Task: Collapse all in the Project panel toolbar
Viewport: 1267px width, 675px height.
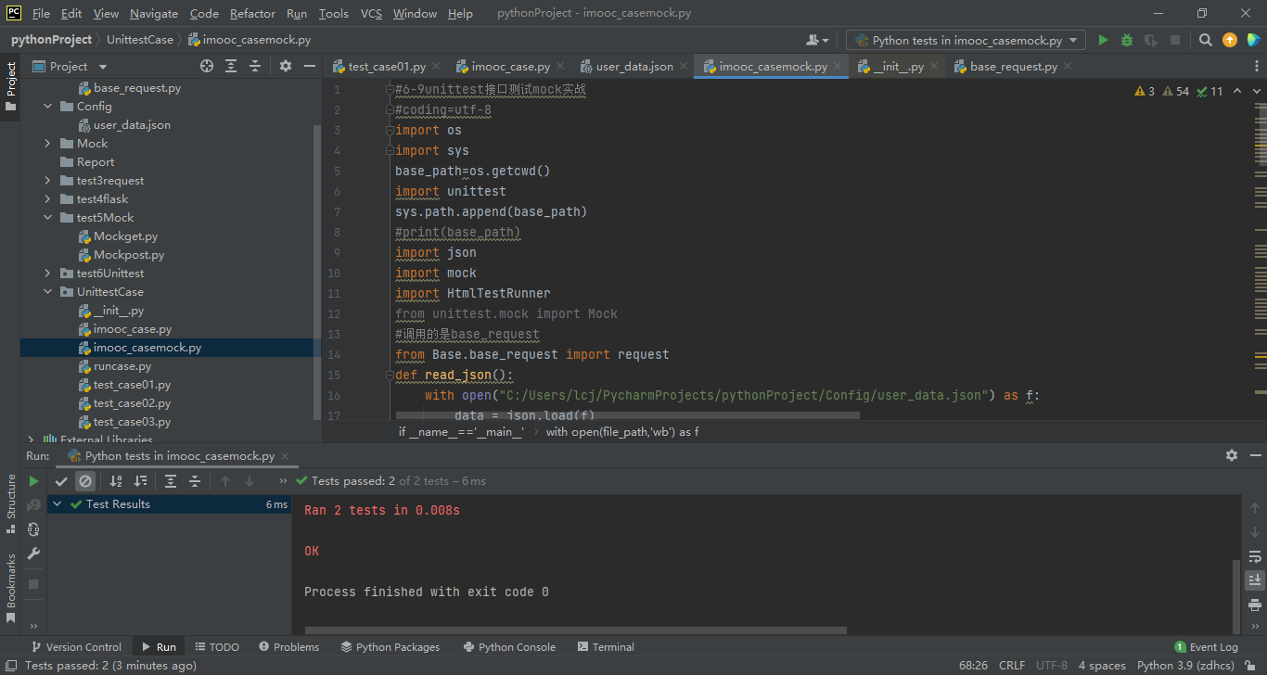Action: click(x=255, y=66)
